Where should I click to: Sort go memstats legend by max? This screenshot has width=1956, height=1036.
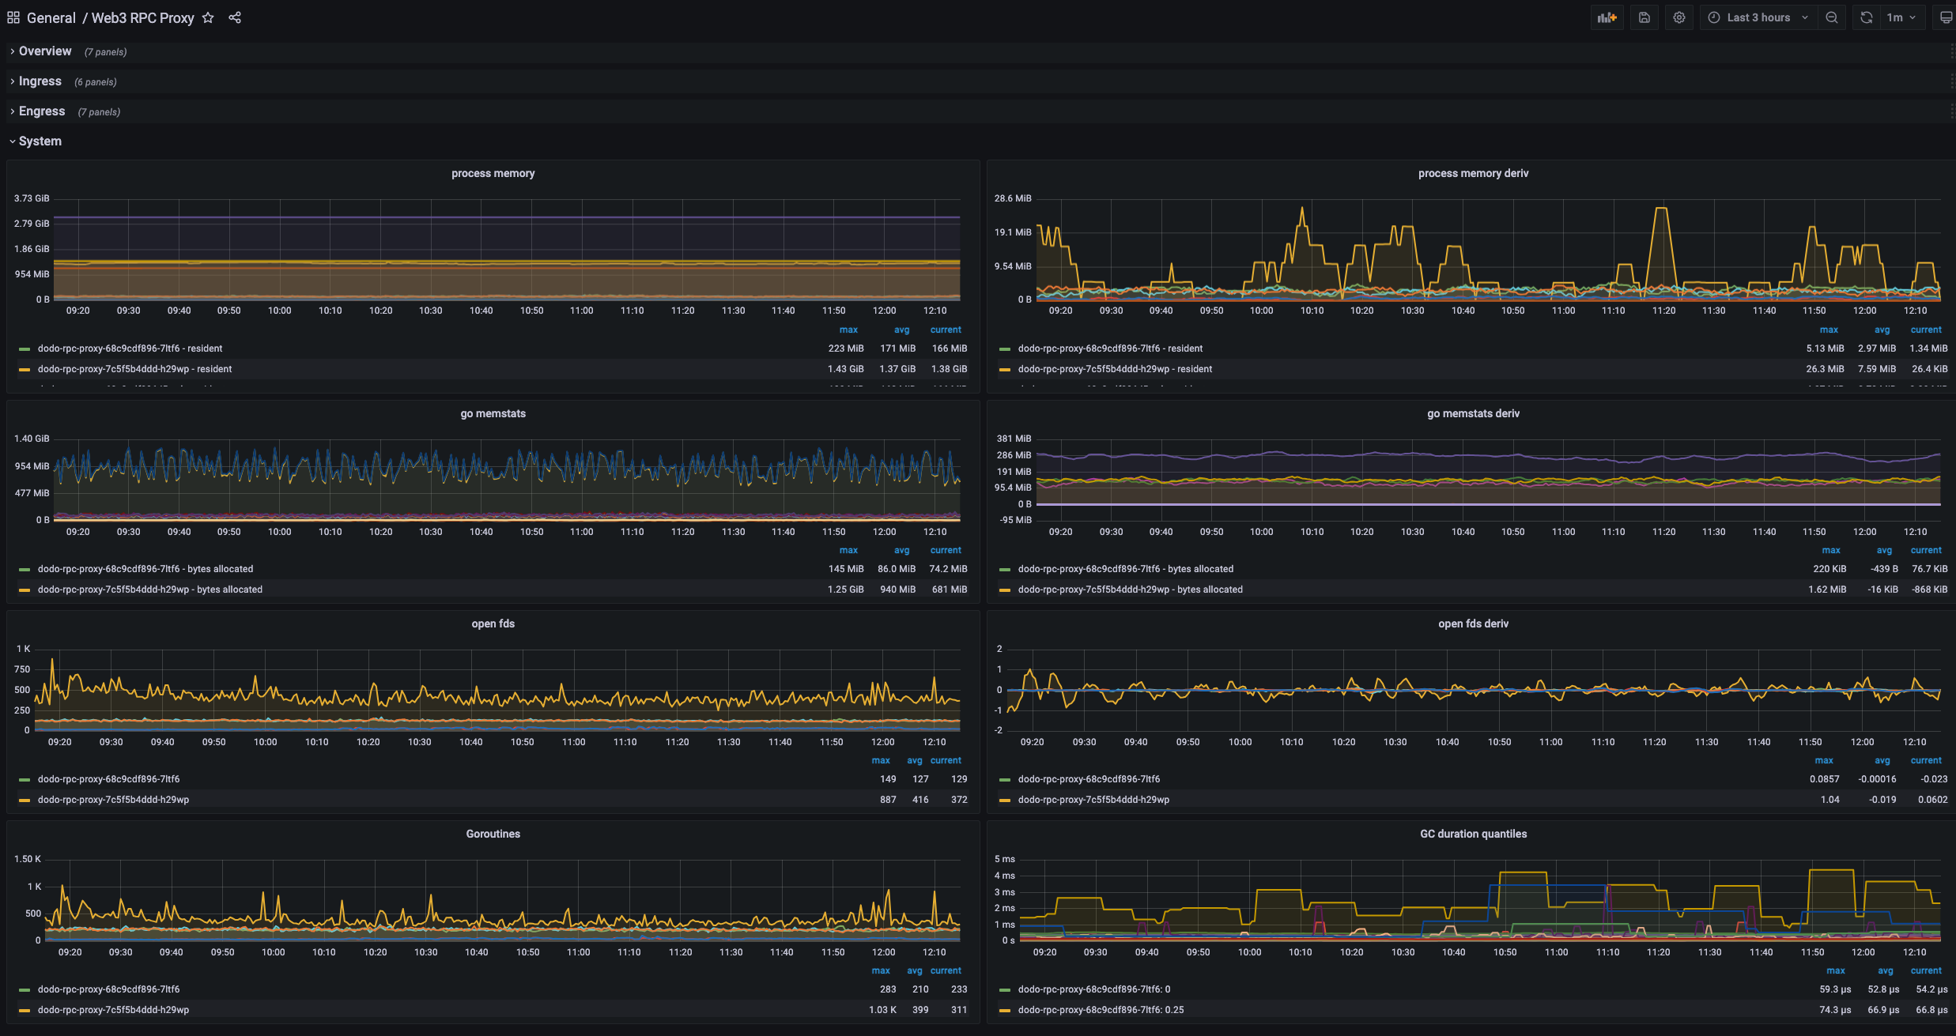tap(848, 550)
